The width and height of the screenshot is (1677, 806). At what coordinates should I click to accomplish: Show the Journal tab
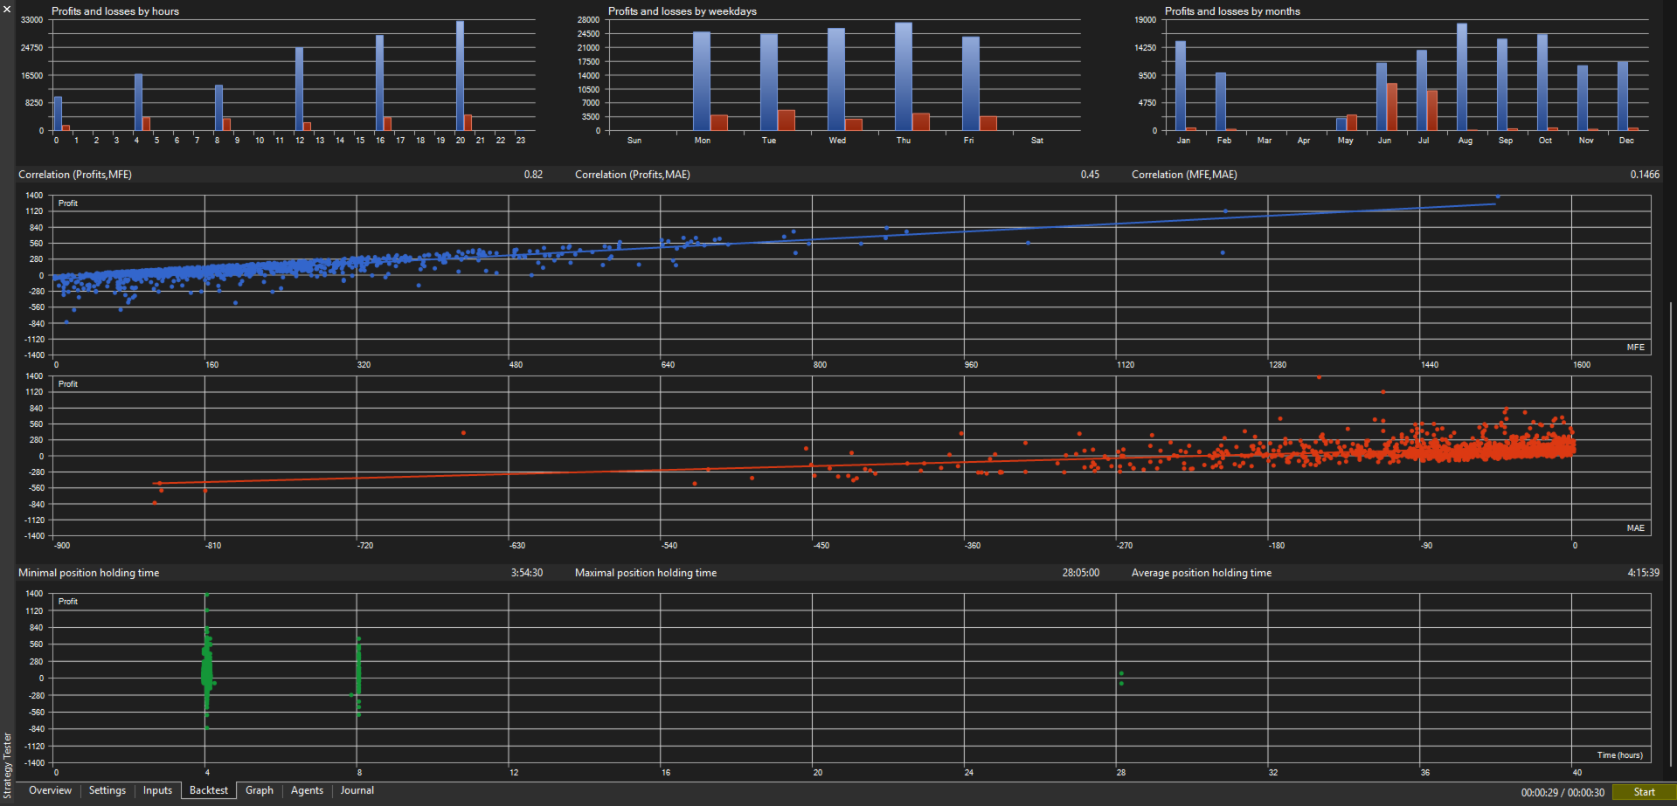pos(357,790)
